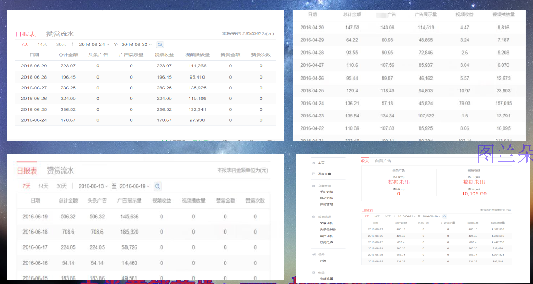533x284 pixels.
Task: Open 发表文章 in the sidebar
Action: pos(324,174)
